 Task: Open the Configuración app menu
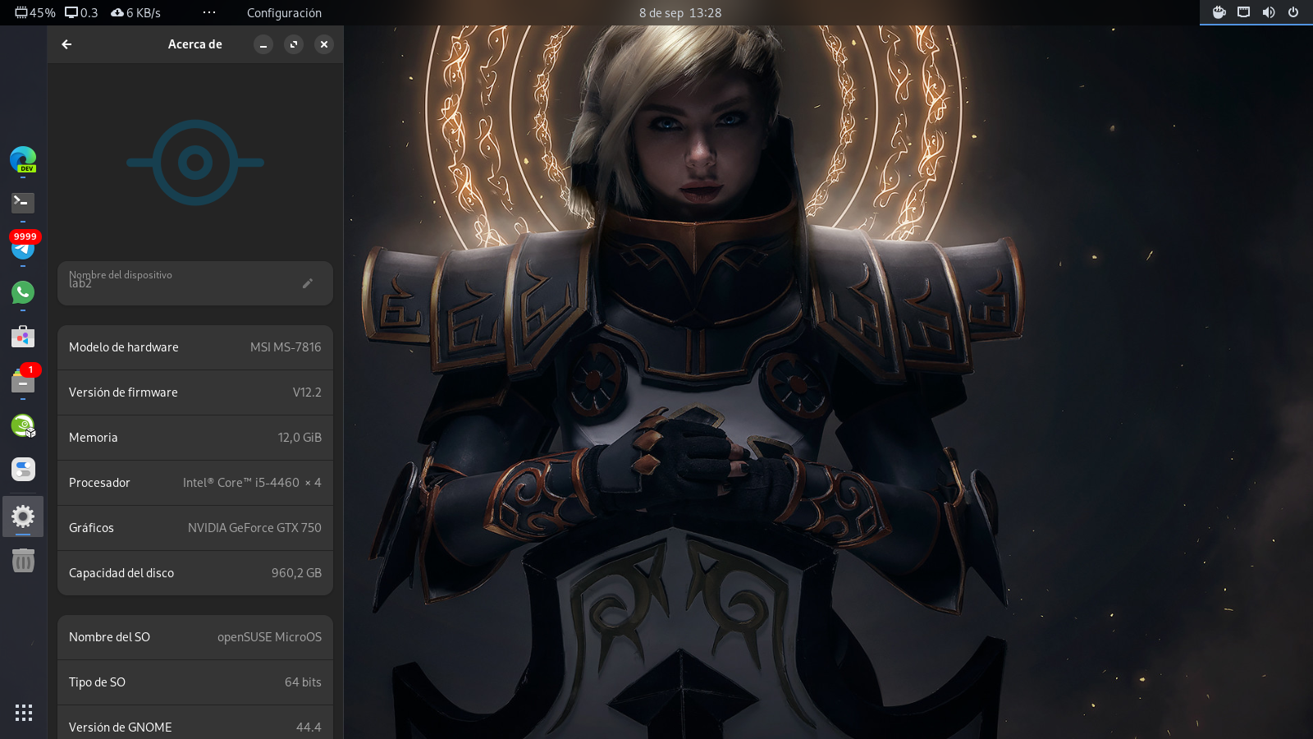point(284,12)
